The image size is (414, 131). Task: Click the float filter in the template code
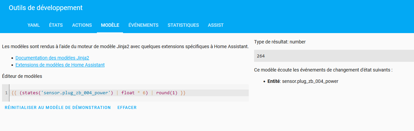[128, 93]
